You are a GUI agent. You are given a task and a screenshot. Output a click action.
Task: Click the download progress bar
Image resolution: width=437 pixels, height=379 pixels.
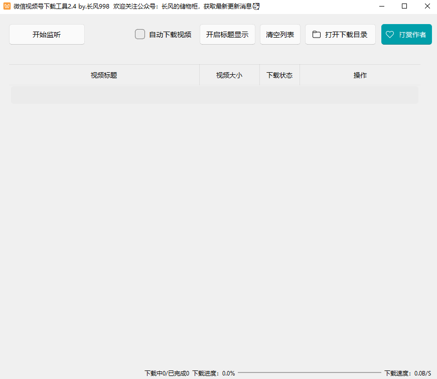(310, 372)
